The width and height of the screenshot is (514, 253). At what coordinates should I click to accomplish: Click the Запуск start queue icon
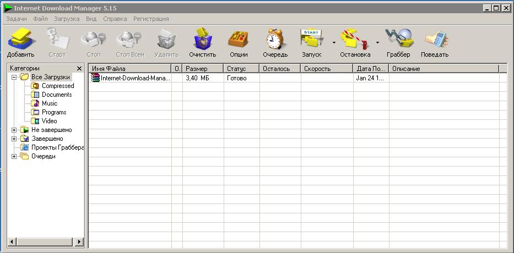(x=312, y=38)
